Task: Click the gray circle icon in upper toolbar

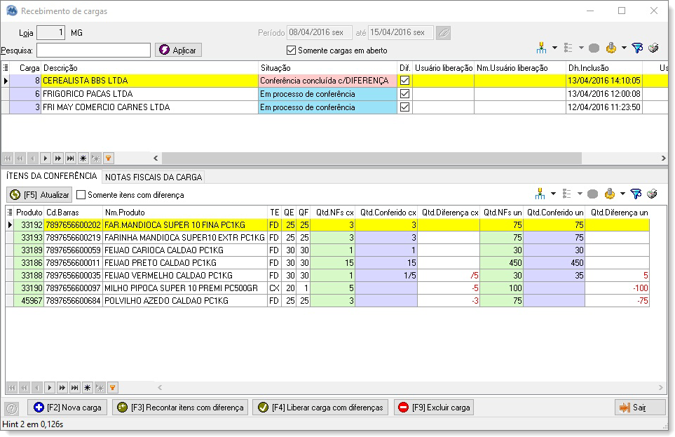Action: point(594,48)
